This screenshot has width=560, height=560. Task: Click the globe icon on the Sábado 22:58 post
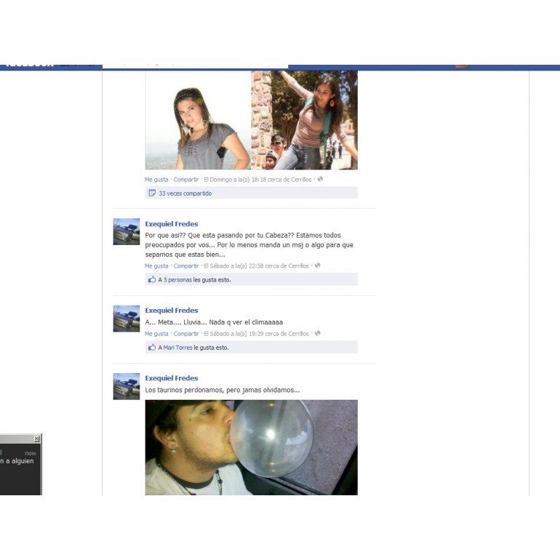318,265
